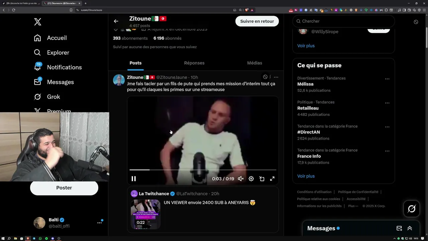
Task: Click circle-slash icon at page right
Action: pyautogui.click(x=416, y=22)
